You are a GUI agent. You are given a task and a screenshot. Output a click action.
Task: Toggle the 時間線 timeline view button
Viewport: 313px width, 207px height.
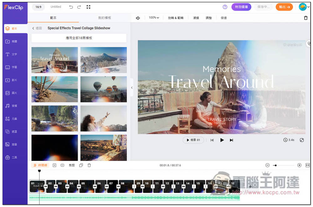40,165
